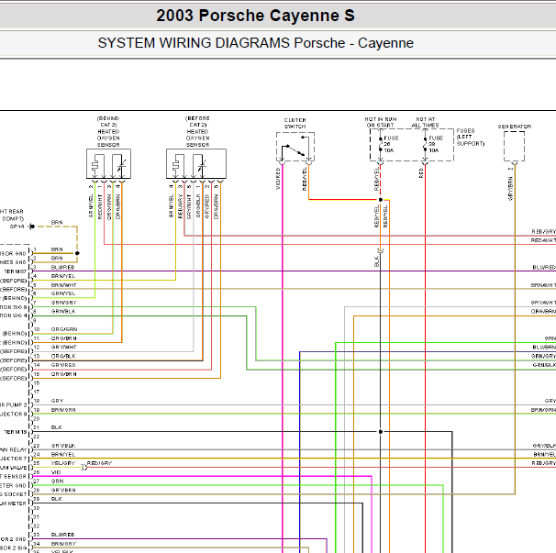Image resolution: width=556 pixels, height=553 pixels.
Task: Click pin 33 'BLU/RED' wire label
Action: [62, 535]
